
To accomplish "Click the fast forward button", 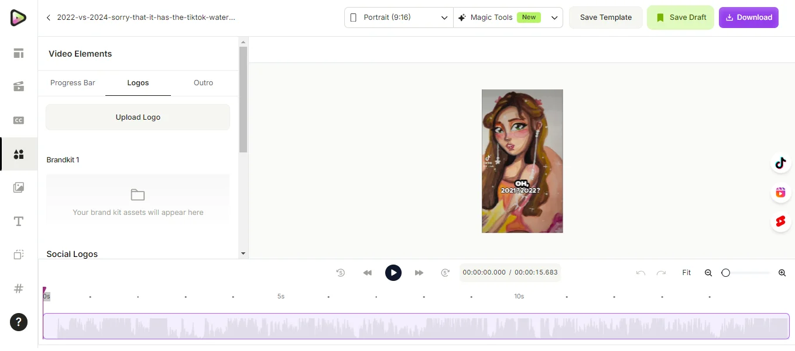I will (419, 273).
